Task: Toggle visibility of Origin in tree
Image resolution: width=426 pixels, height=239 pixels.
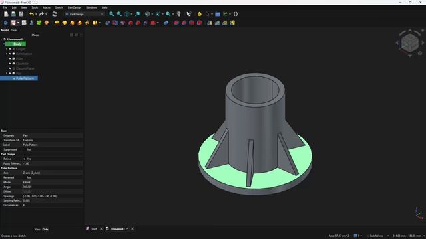Action: (x=10, y=49)
